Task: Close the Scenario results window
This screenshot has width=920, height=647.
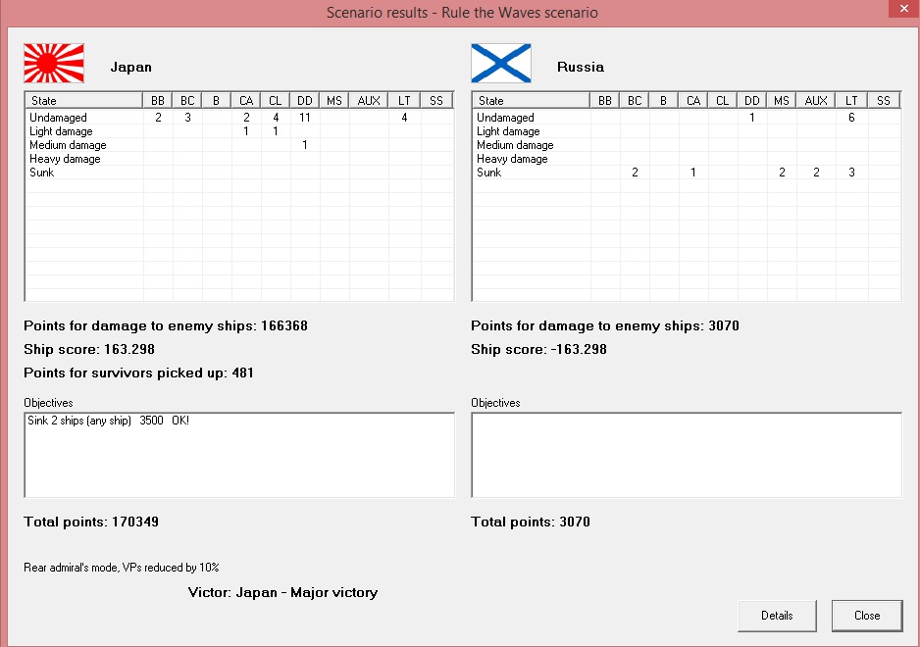Action: tap(903, 9)
